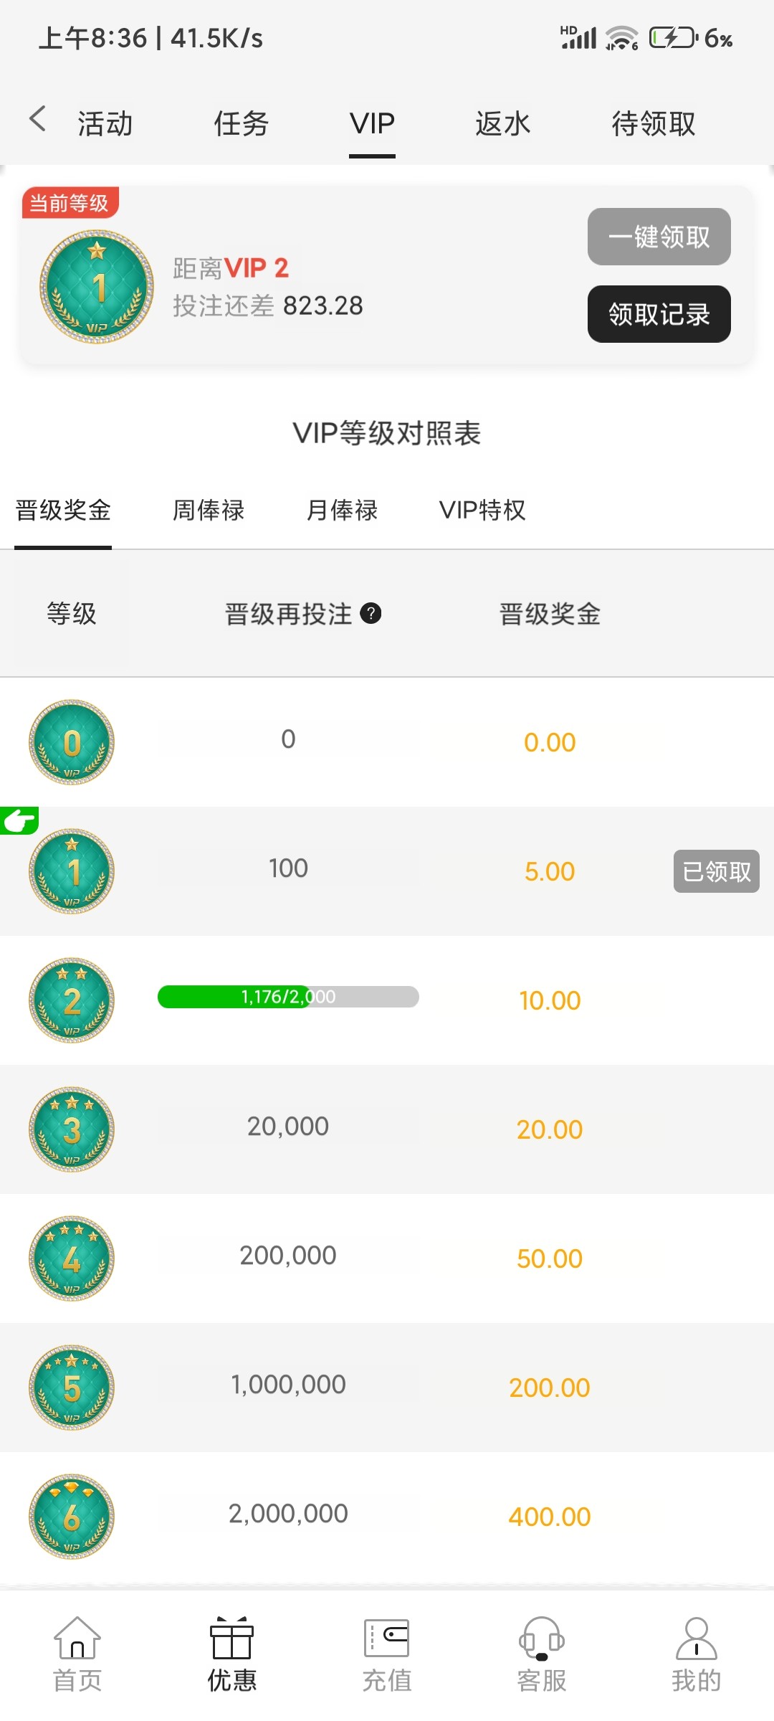Switch to the 任务 tab
Screen dimensions: 774x1721
(x=241, y=123)
